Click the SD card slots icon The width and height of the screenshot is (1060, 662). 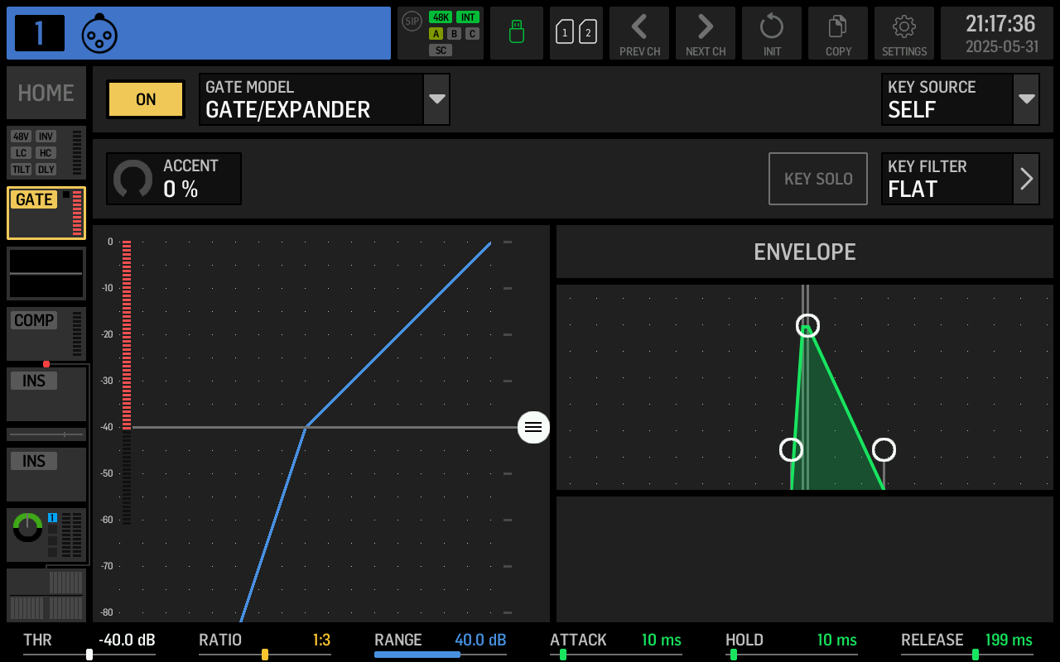click(x=576, y=33)
